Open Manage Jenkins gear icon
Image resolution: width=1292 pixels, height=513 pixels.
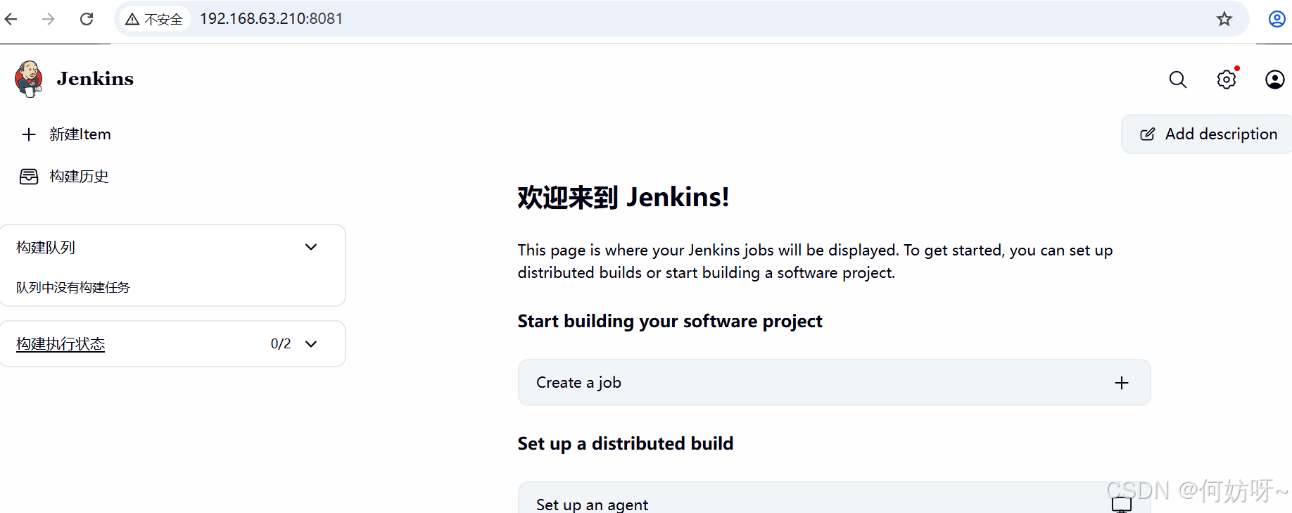(x=1227, y=80)
